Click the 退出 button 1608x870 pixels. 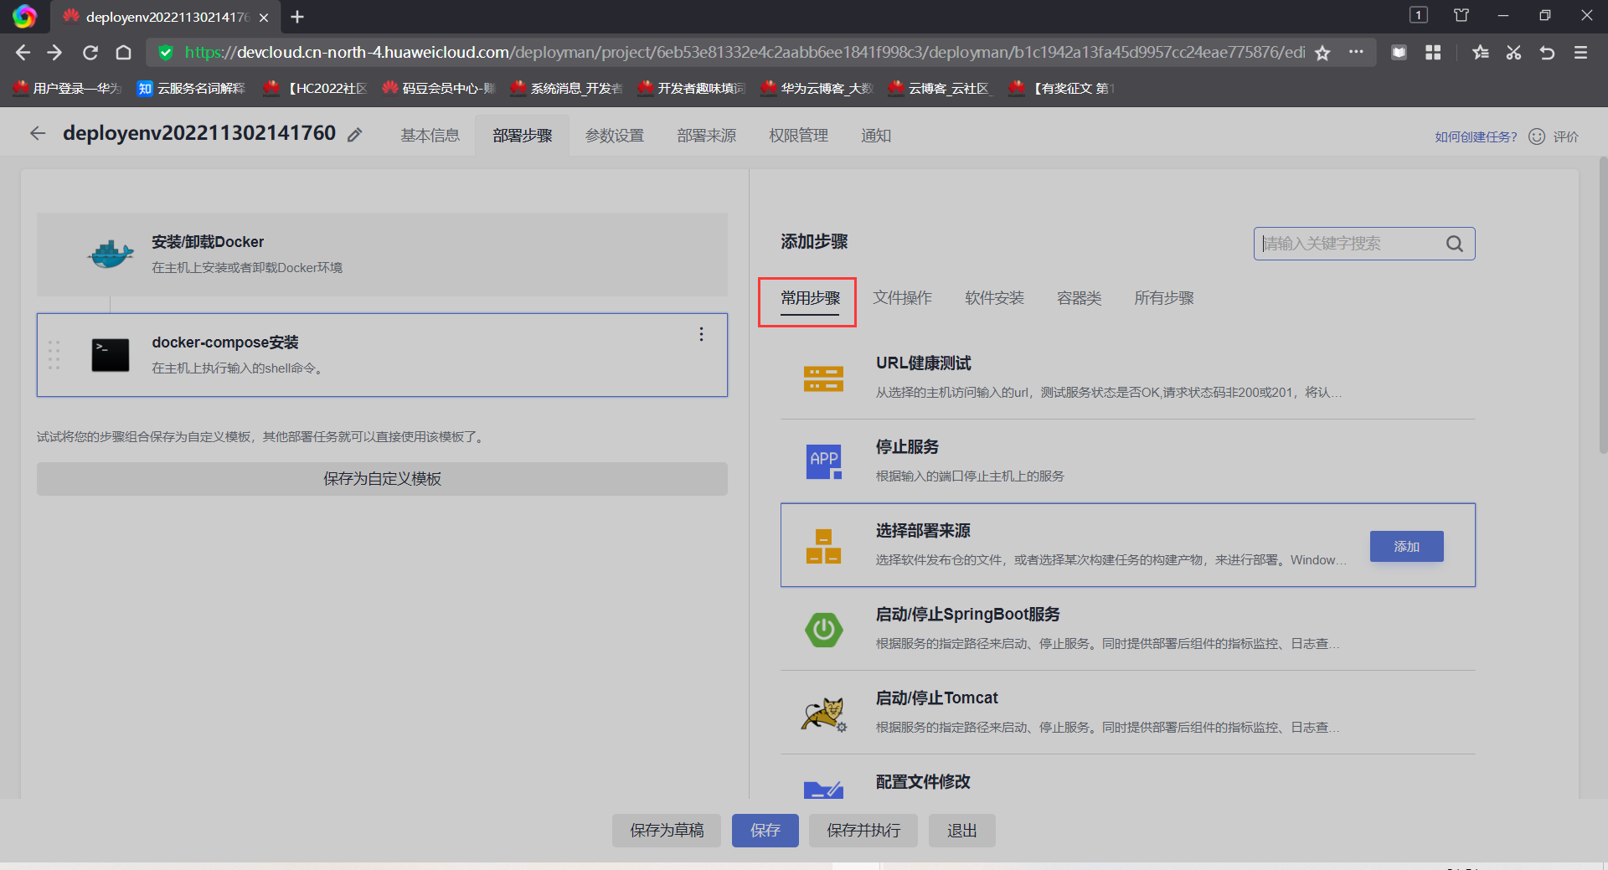coord(962,831)
